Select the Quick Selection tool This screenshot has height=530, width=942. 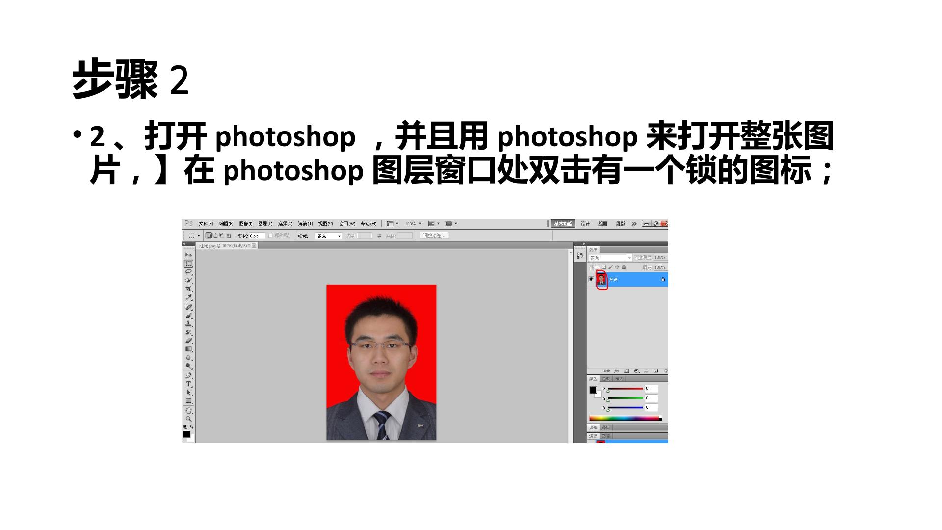[188, 280]
